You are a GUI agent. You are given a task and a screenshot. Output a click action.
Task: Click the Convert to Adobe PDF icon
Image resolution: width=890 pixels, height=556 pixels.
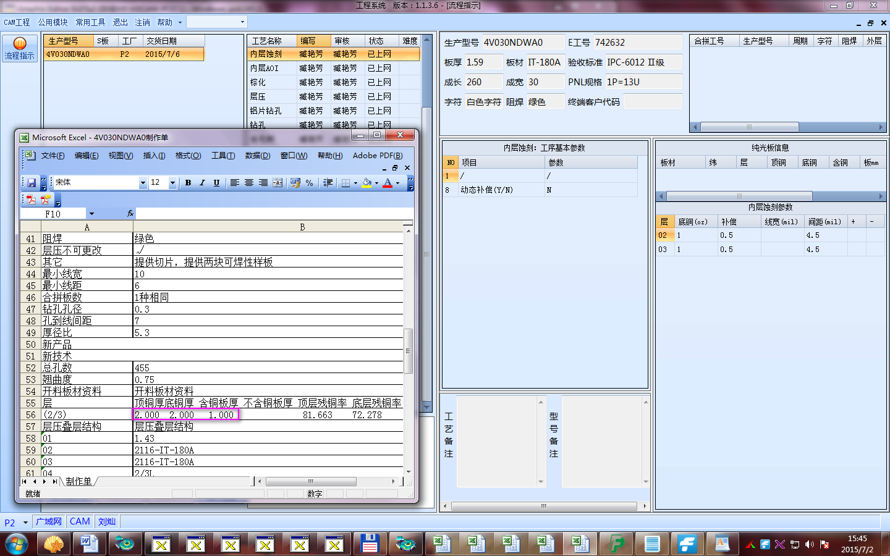[31, 200]
